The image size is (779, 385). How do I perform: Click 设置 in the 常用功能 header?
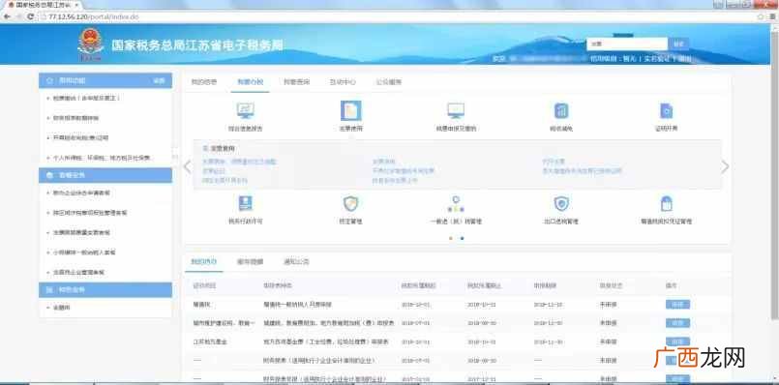[159, 80]
